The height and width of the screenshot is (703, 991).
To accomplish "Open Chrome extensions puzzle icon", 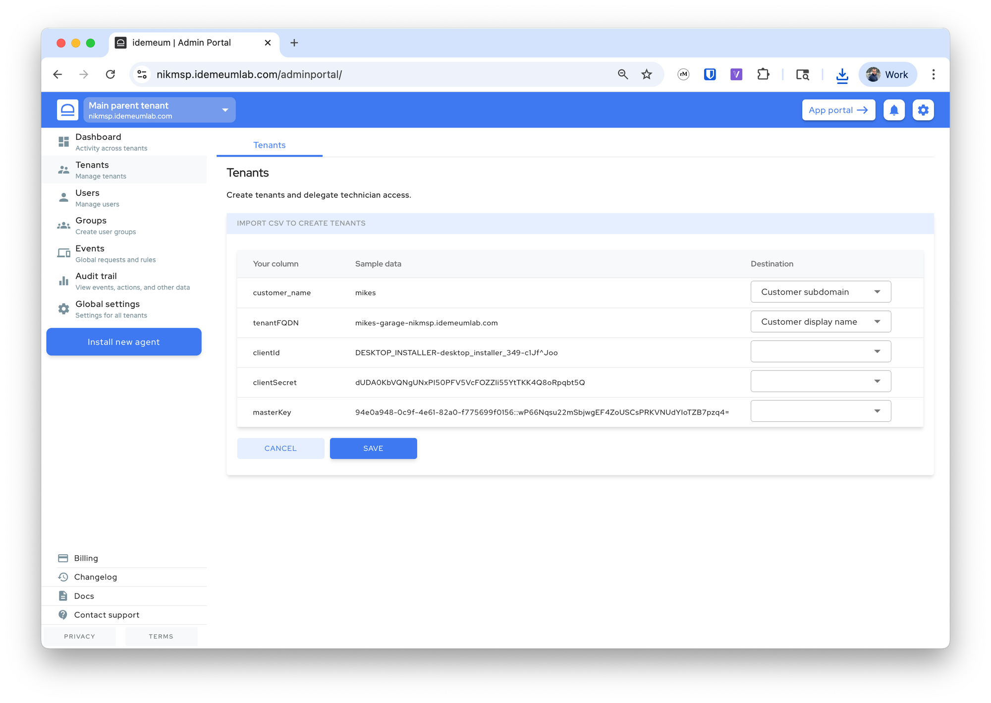I will [x=763, y=74].
